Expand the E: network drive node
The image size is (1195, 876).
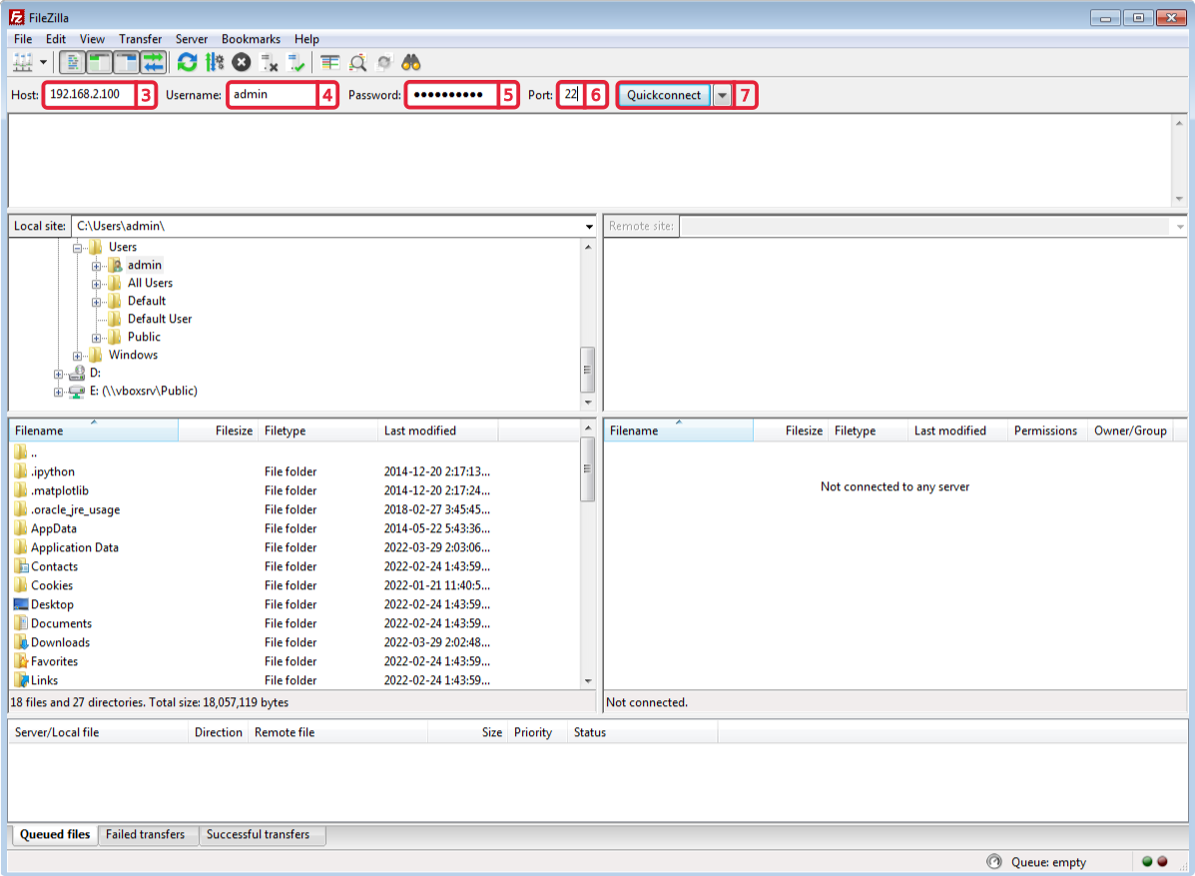pyautogui.click(x=58, y=392)
